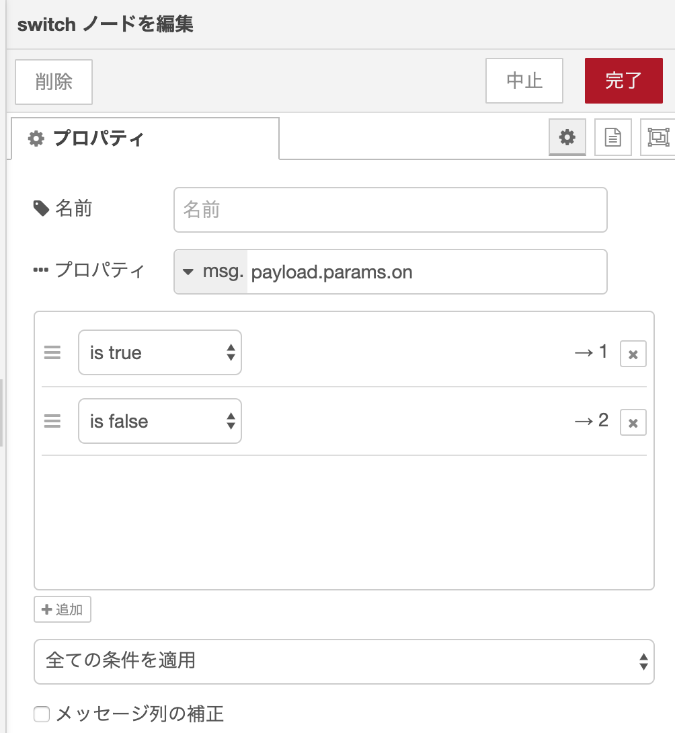Select the properties gear tab
The width and height of the screenshot is (675, 733).
[x=567, y=137]
